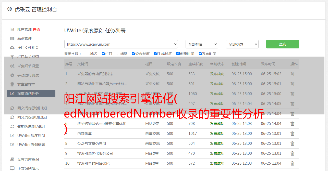The height and width of the screenshot is (171, 328).
Task: Click keyword 公众号文章伪原创
Action: tap(92, 143)
